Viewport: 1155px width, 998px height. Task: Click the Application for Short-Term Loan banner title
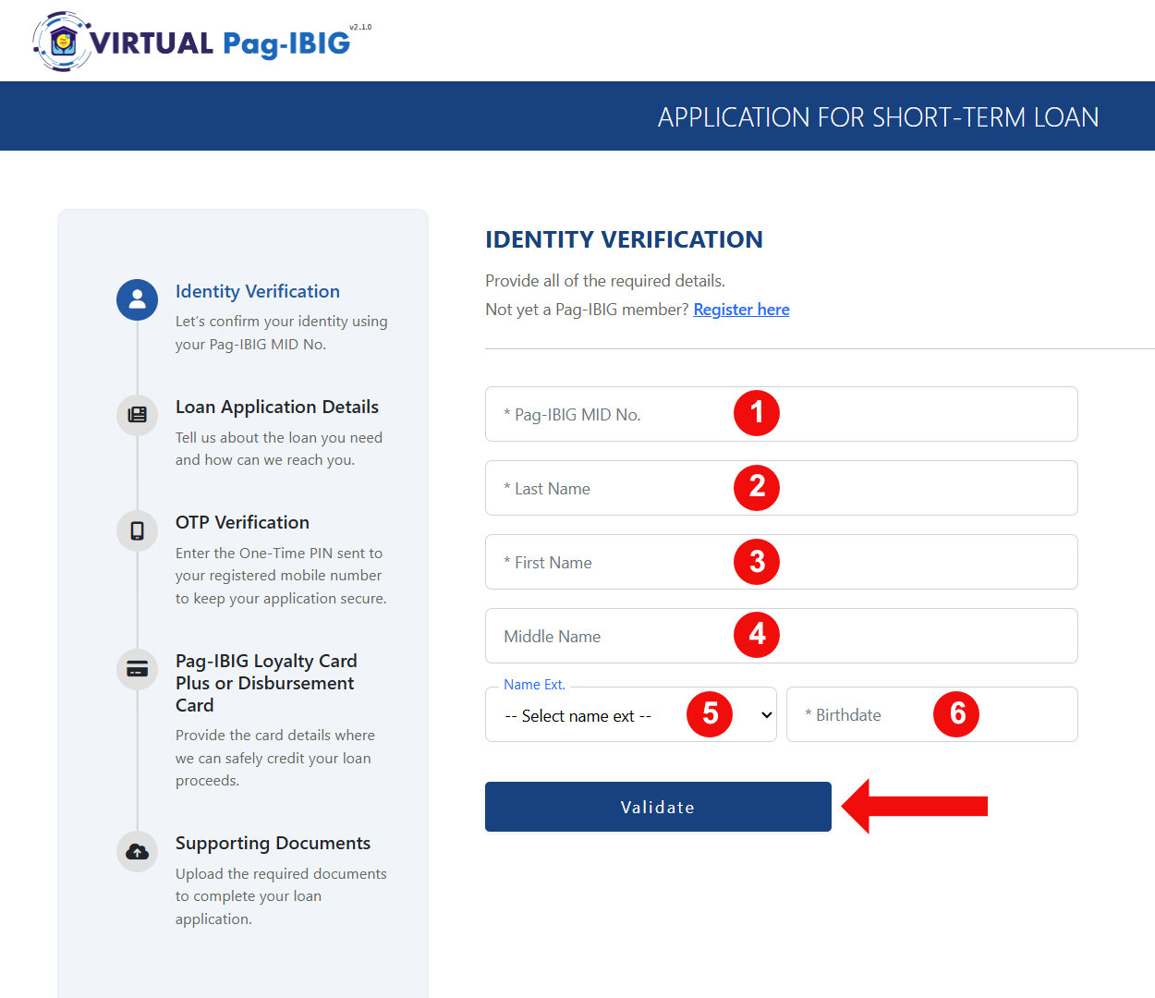[x=878, y=117]
